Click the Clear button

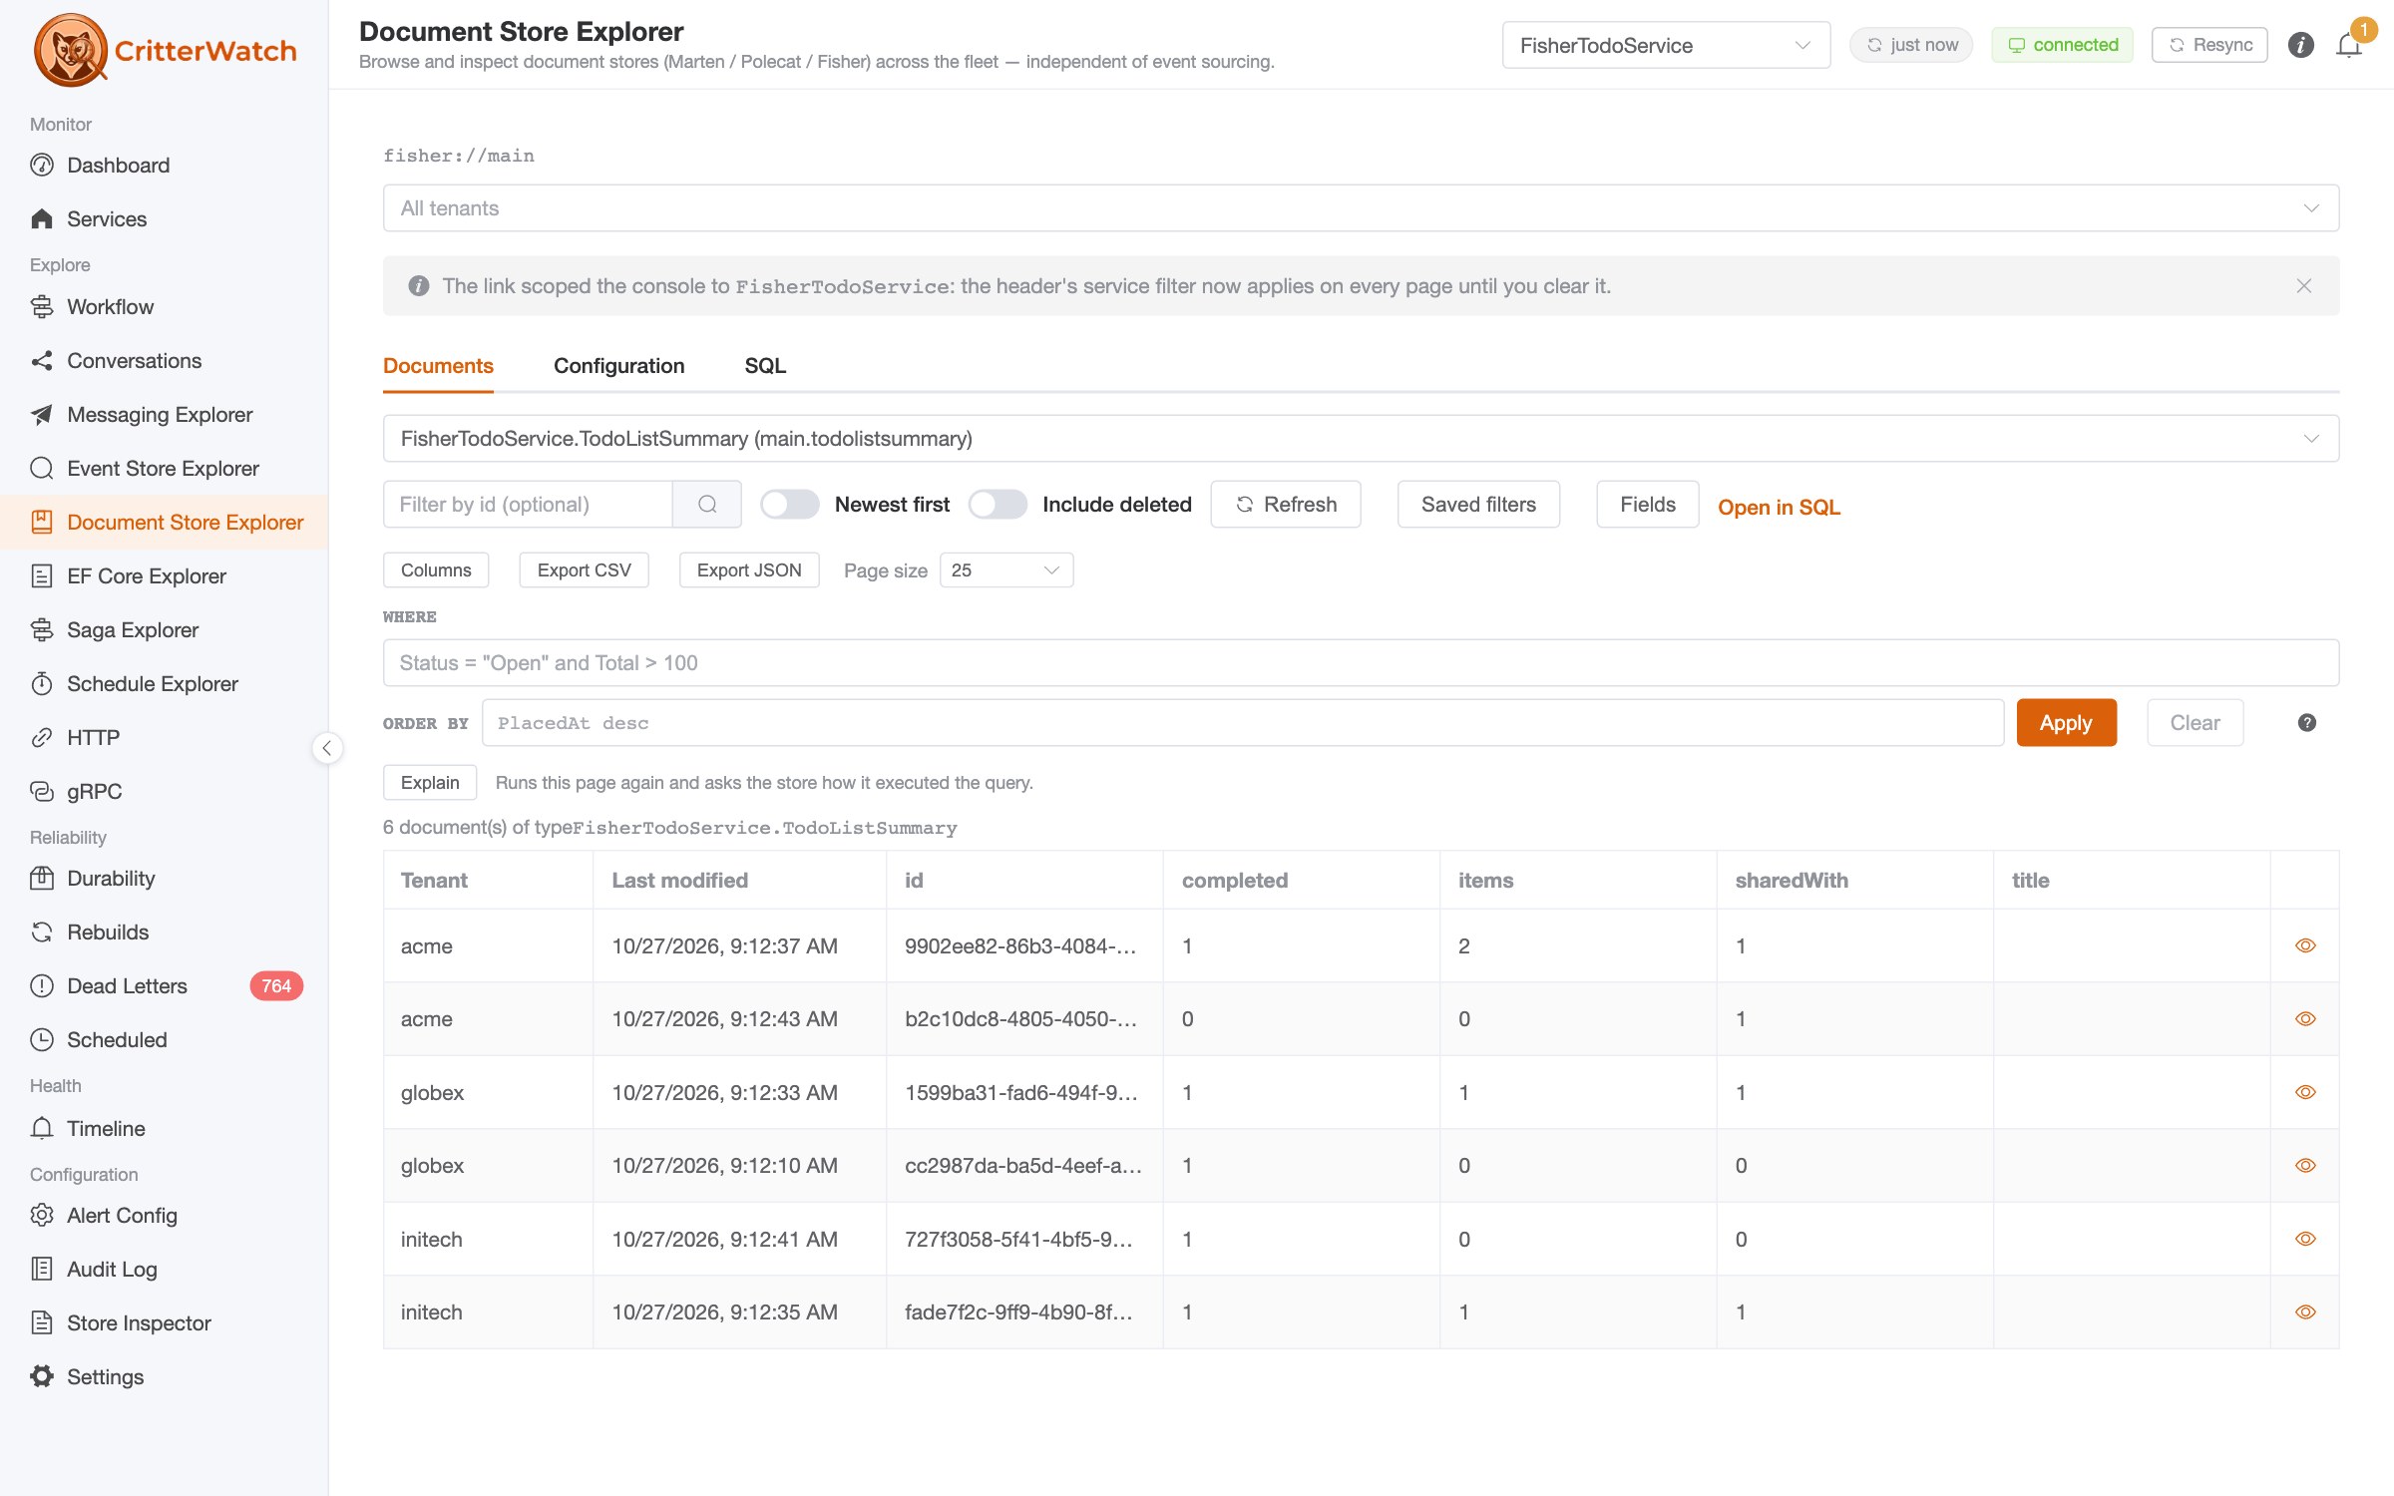pyautogui.click(x=2194, y=722)
